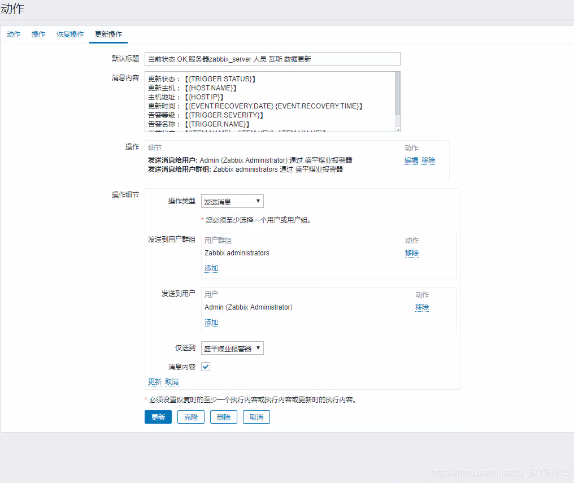Click the text area resize handle

tap(398, 129)
